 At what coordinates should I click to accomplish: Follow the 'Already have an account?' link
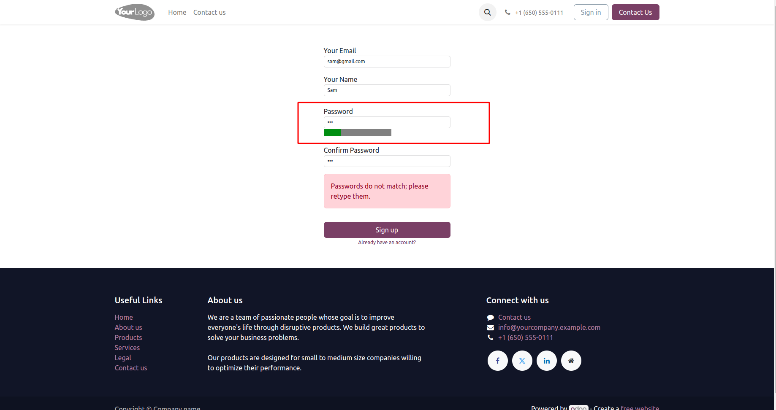387,243
